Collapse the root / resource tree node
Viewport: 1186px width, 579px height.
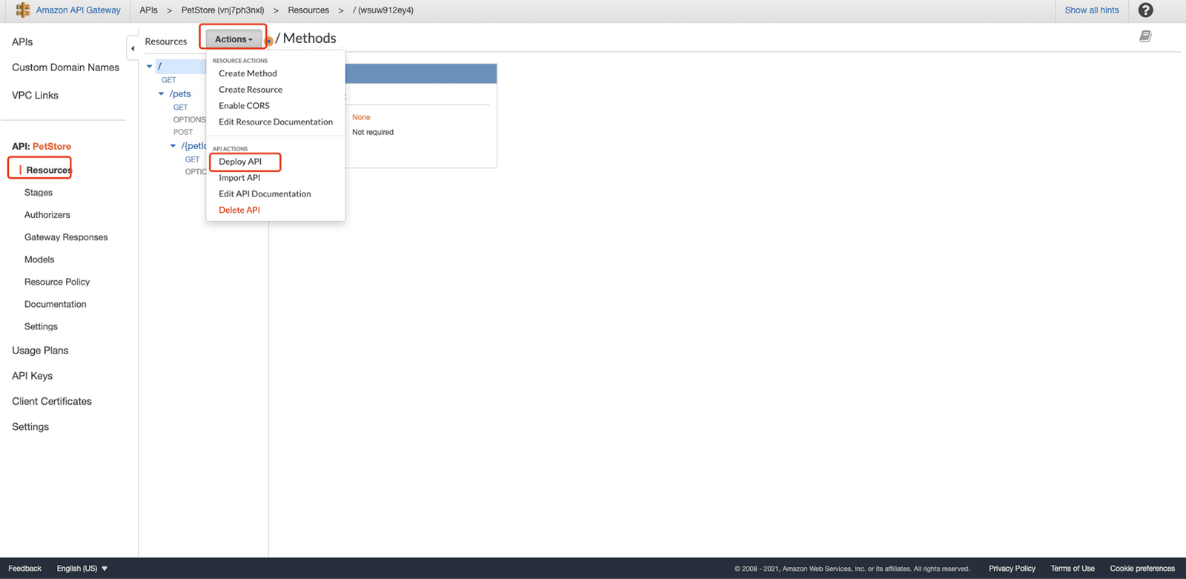click(x=150, y=66)
